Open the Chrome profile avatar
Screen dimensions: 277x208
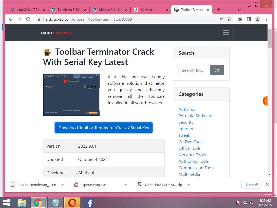258,19
